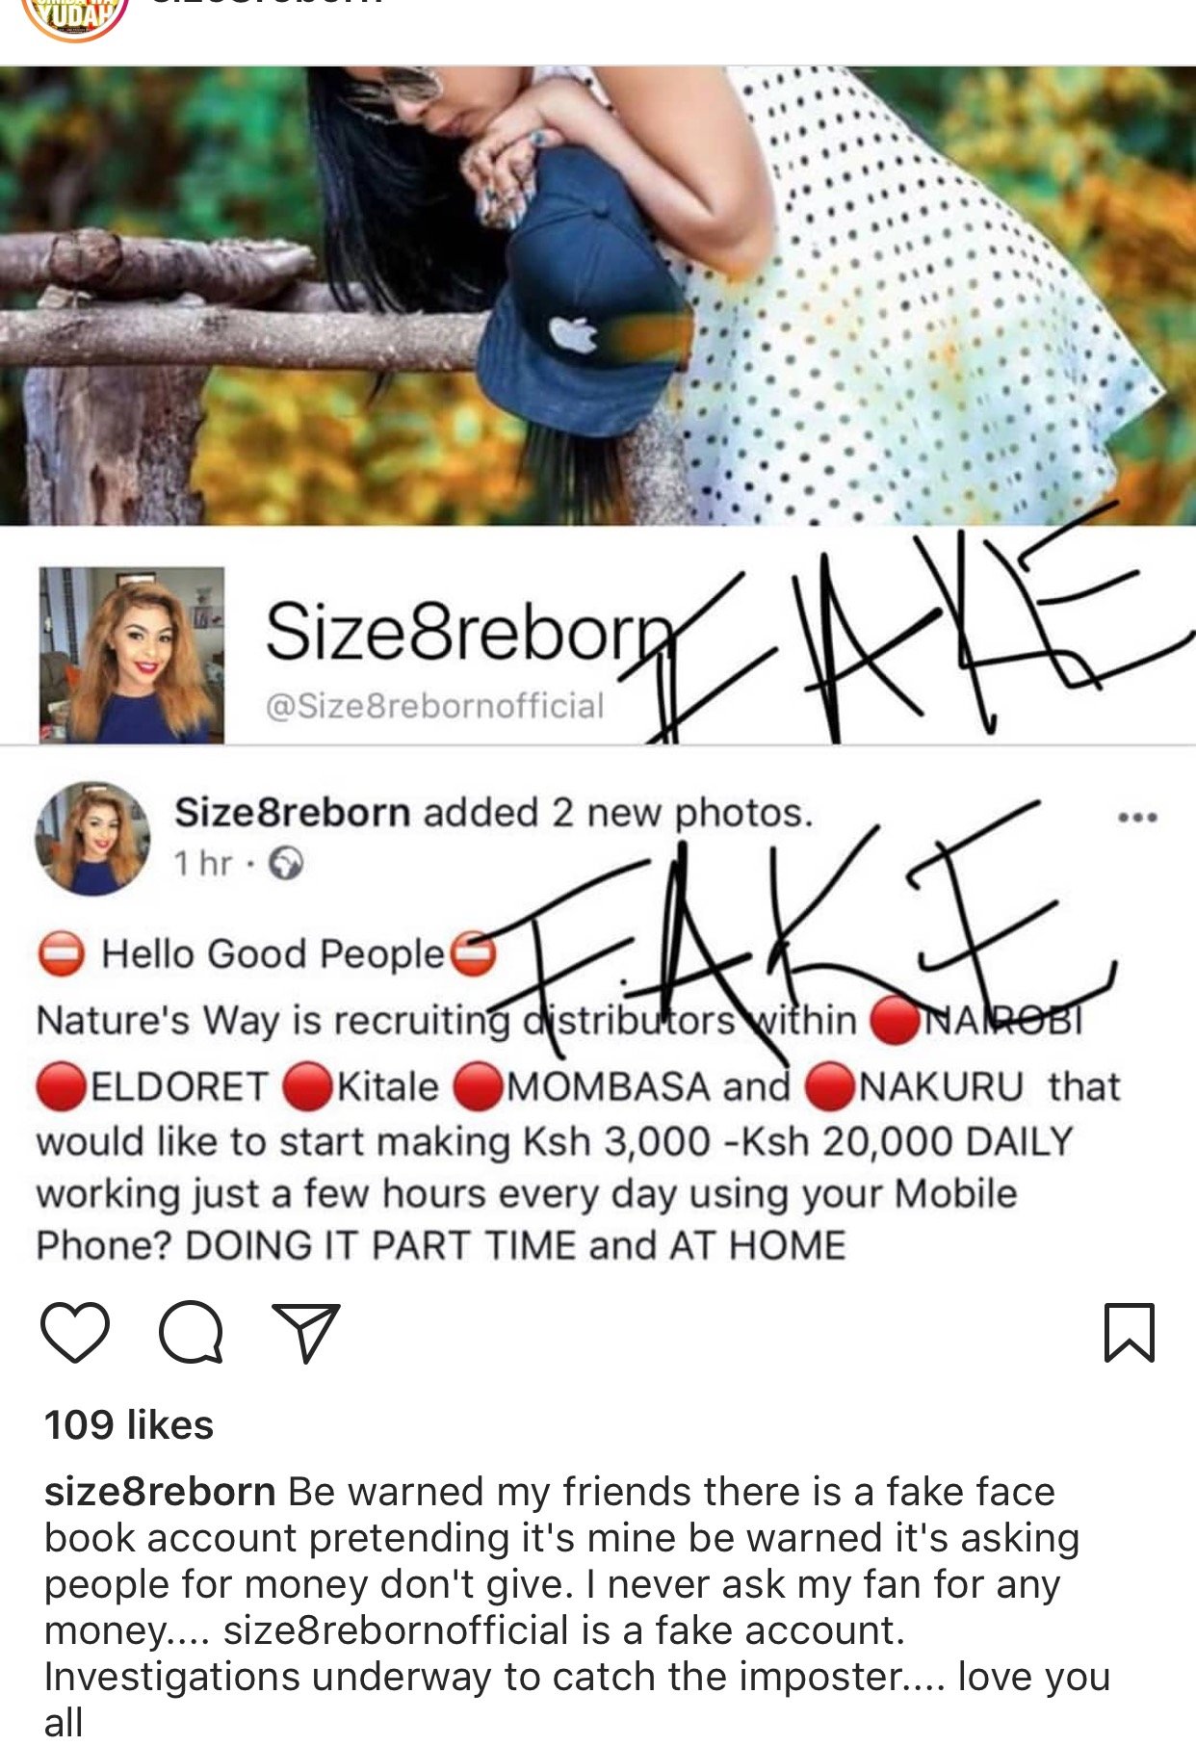Click the large Size8reborn profile picture thumbnail

coord(132,655)
